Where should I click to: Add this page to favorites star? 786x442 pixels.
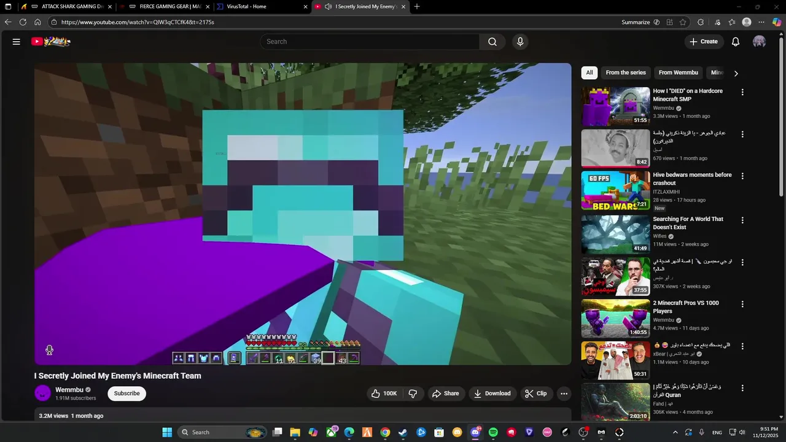683,22
